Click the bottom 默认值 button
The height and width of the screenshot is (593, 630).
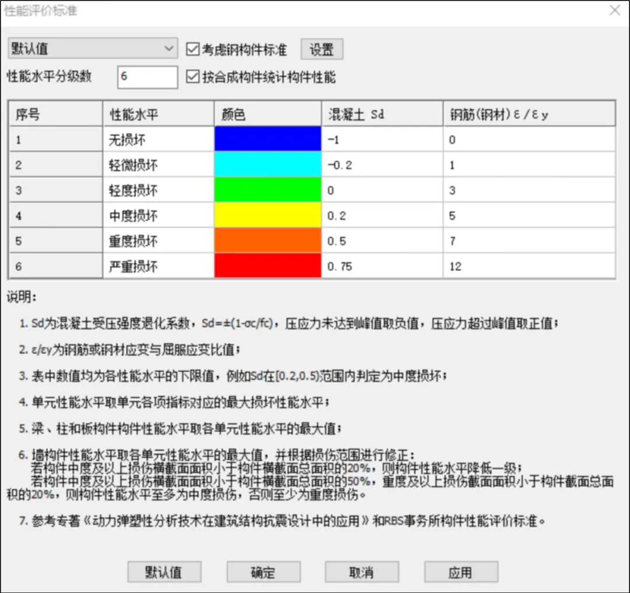pyautogui.click(x=164, y=571)
